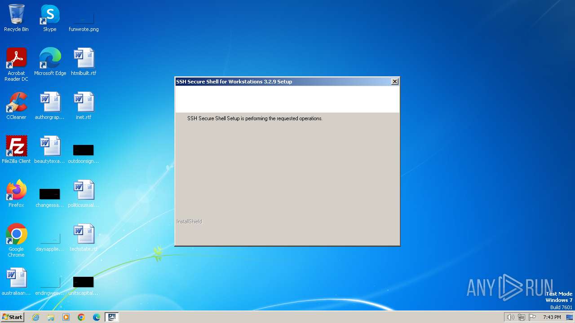Image resolution: width=575 pixels, height=323 pixels.
Task: Launch Chrome from the taskbar
Action: coord(81,317)
